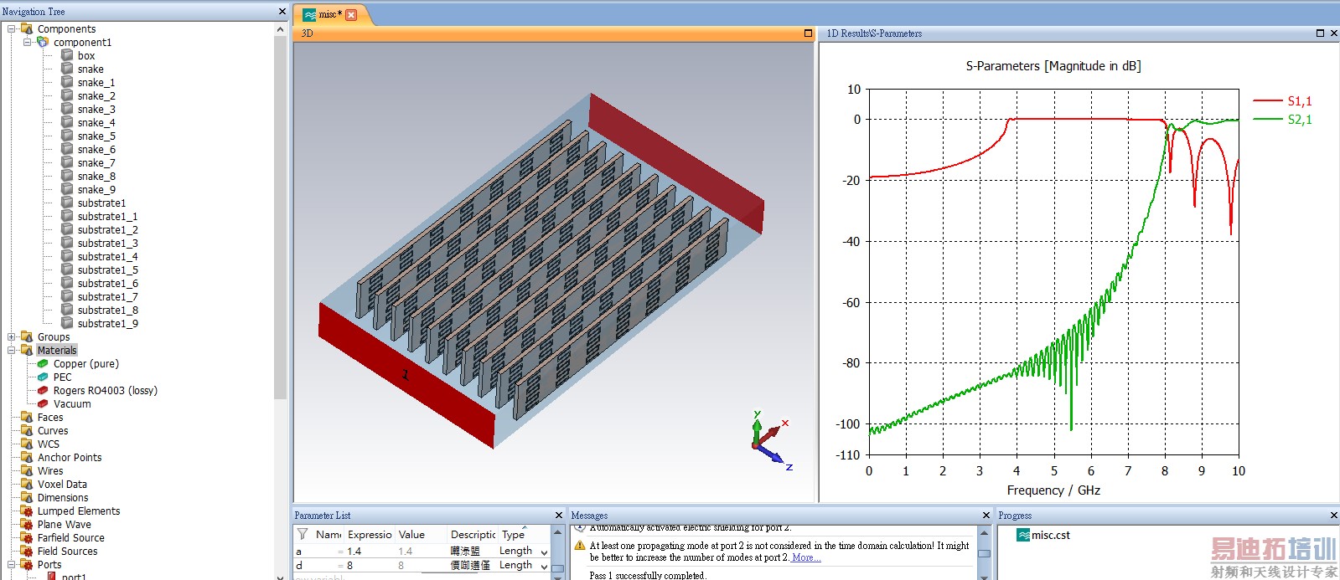Close the Messages panel

click(986, 515)
